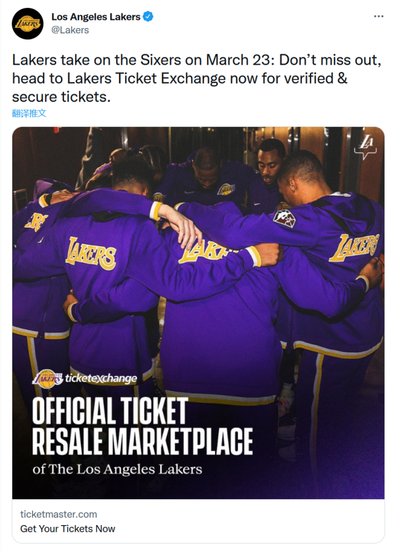Click the Los Angeles Lakers display name

(96, 17)
